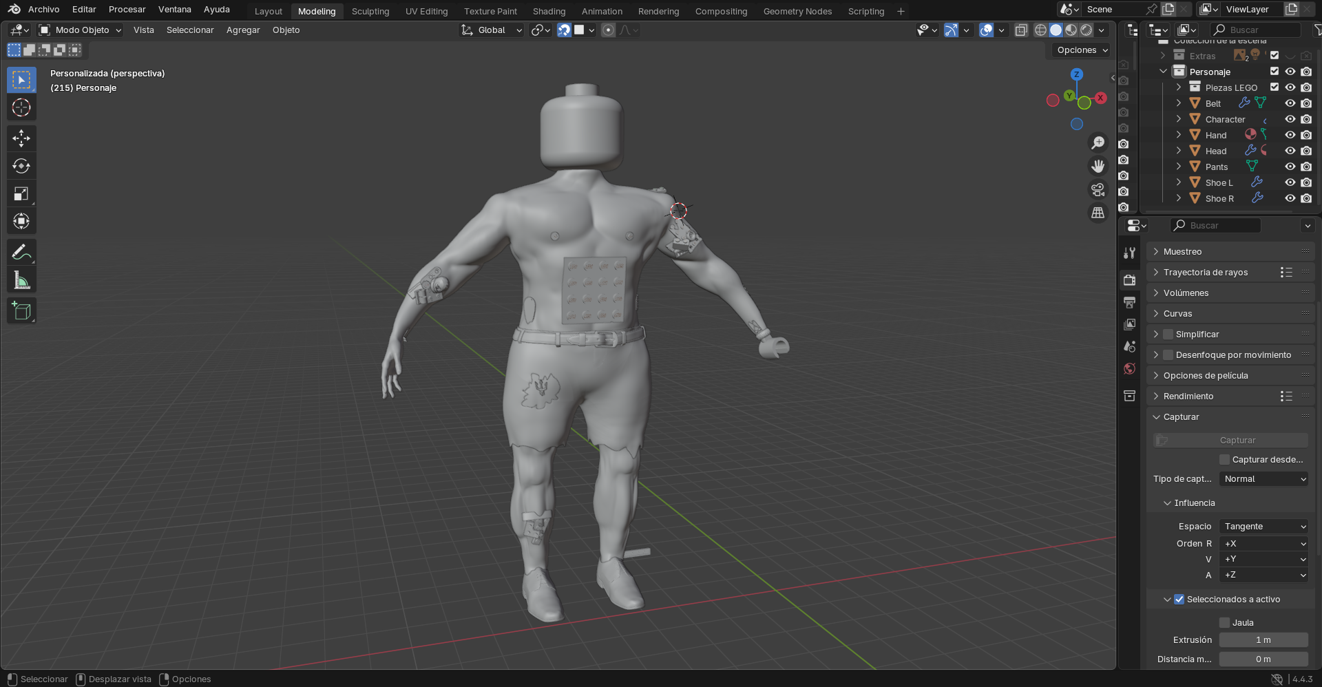Open the Render properties tab icon
Viewport: 1322px width, 687px height.
1129,280
